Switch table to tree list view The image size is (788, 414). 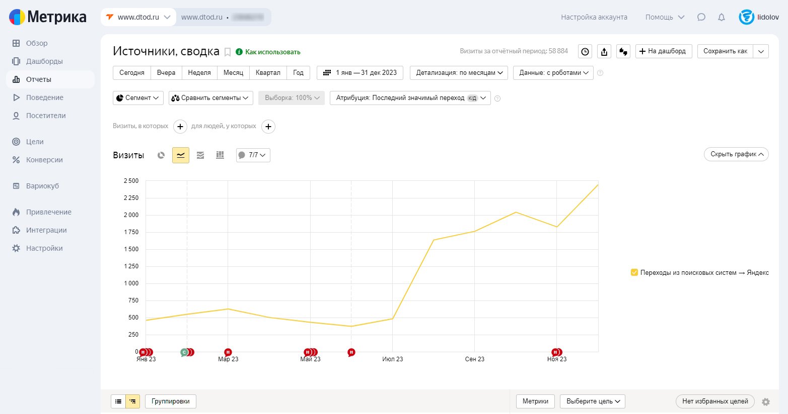tap(133, 401)
